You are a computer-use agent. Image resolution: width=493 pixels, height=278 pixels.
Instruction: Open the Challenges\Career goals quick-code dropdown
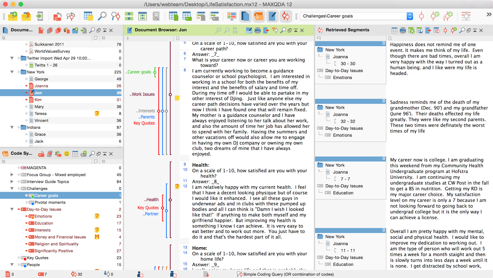coord(410,16)
